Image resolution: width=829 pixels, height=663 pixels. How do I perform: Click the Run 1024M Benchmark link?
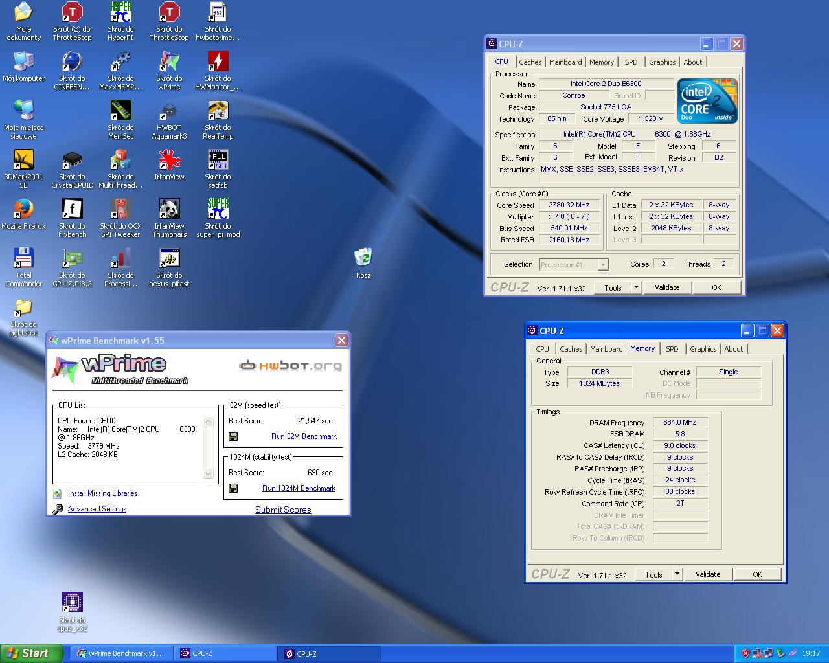click(299, 488)
